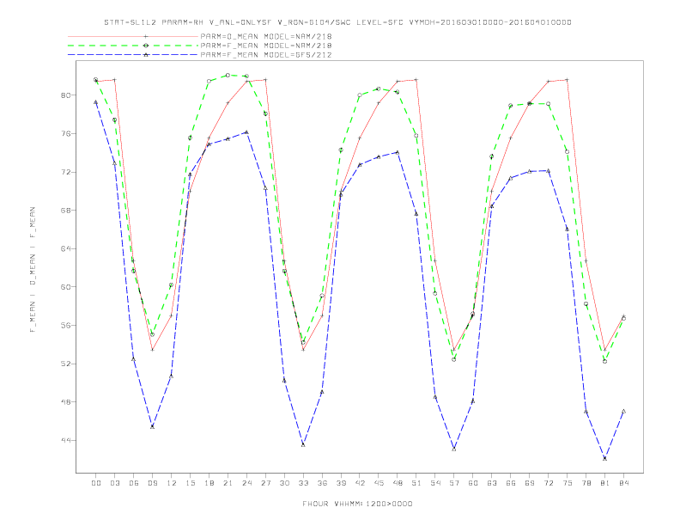Click the x-axis title FHOUR VHHMM:1200>0000
The width and height of the screenshot is (680, 526).
tap(357, 504)
